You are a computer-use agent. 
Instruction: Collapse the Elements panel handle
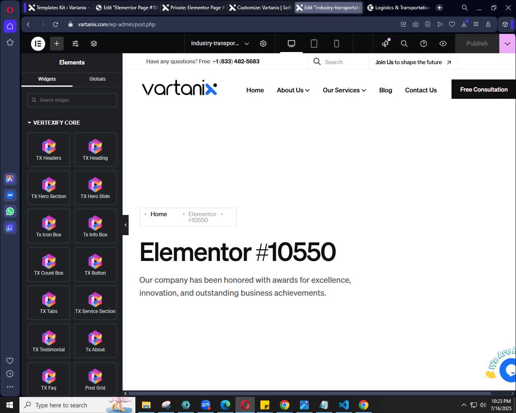click(125, 225)
